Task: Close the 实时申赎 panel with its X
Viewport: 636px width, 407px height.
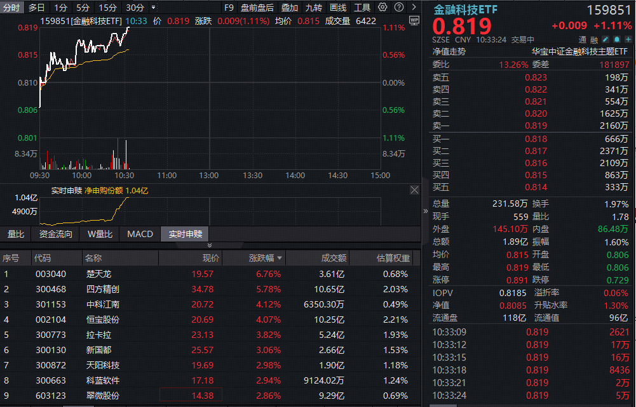Action: click(x=414, y=190)
